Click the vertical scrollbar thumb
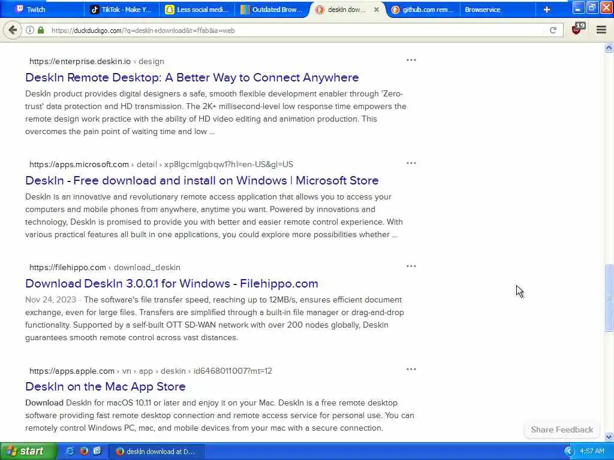 (x=609, y=298)
